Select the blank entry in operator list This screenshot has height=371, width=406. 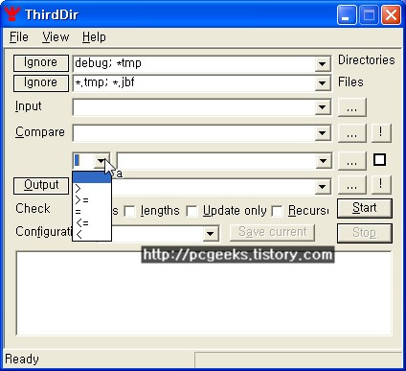tap(92, 177)
